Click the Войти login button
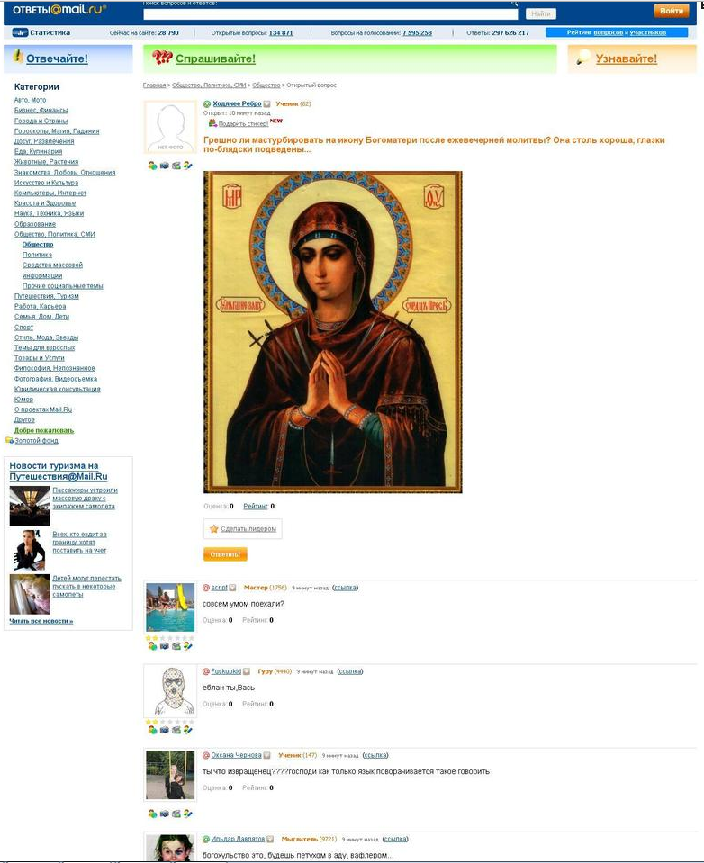Viewport: 704px width, 863px height. pyautogui.click(x=672, y=11)
